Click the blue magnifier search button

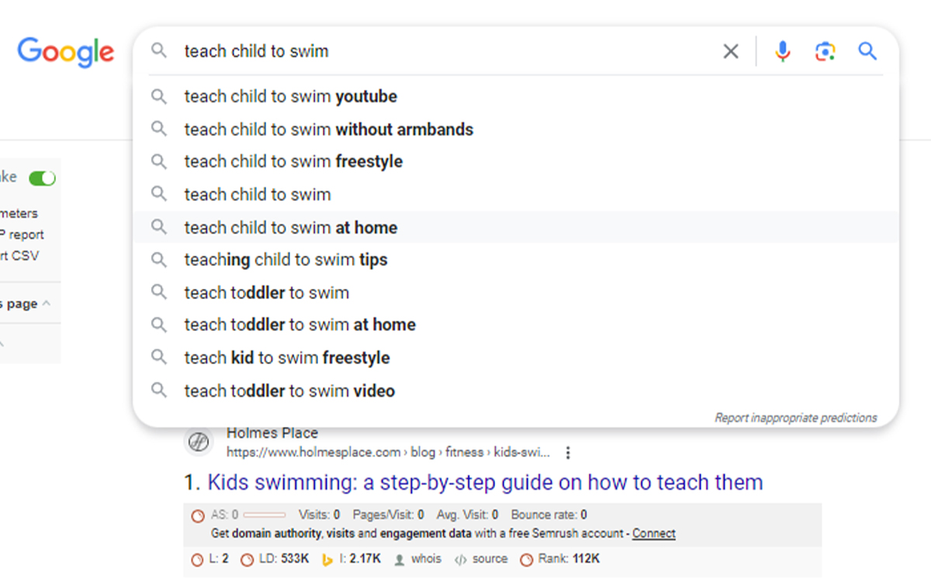[x=867, y=51]
